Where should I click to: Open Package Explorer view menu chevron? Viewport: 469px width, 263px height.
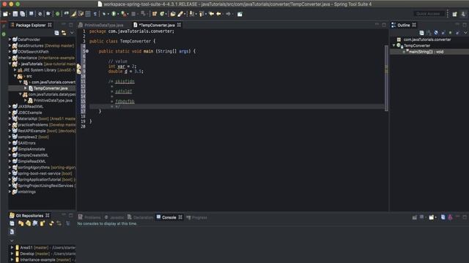72,33
